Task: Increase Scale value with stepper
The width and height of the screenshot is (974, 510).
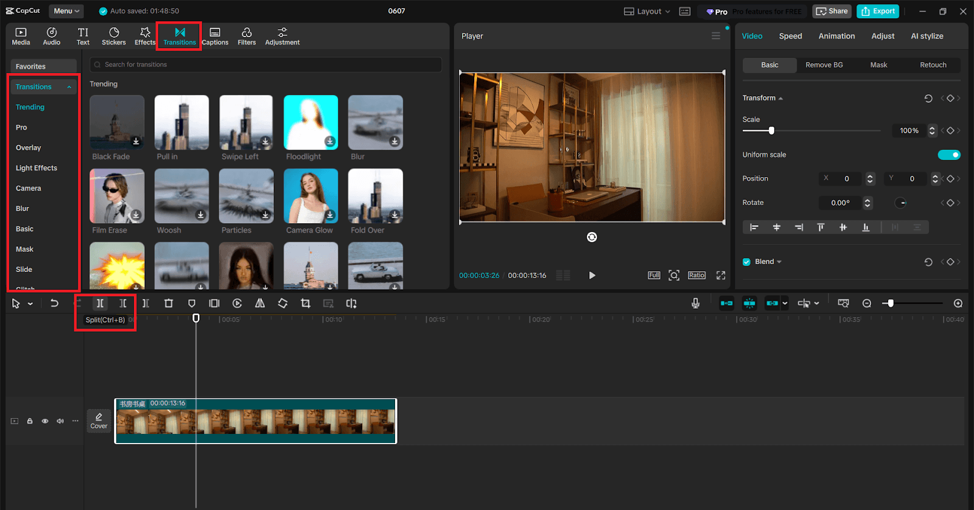Action: pyautogui.click(x=932, y=128)
